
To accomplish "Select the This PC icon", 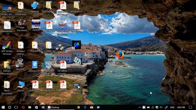I will click(21, 86).
